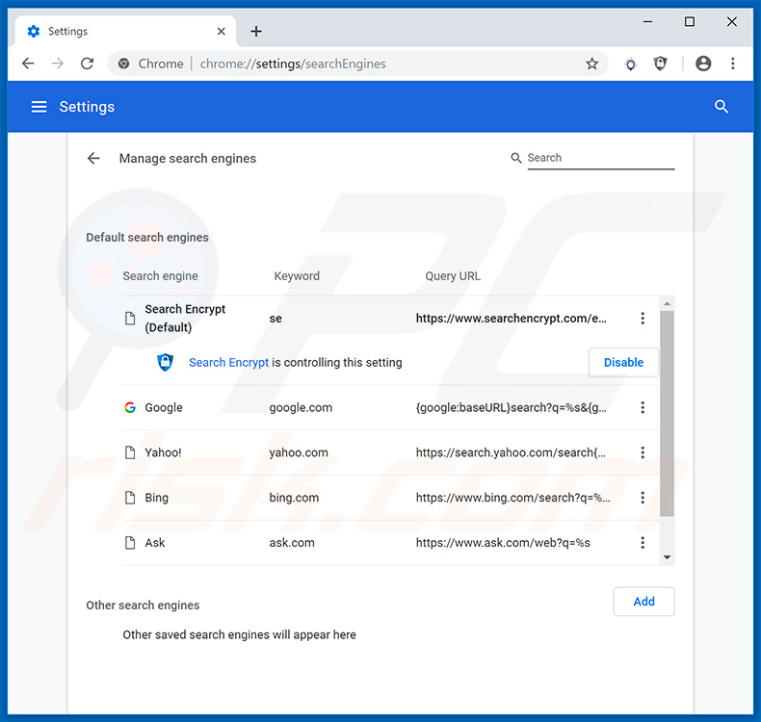This screenshot has height=722, width=761.
Task: Disable the Search Encrypt extension
Action: tap(623, 362)
